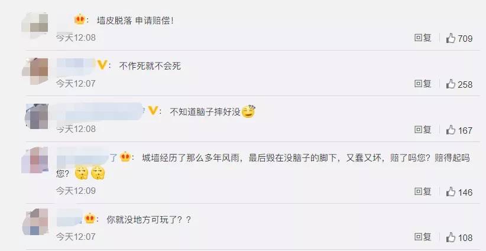Click 回复 on the 不作死就不会死 comment
The image size is (486, 251).
(423, 83)
